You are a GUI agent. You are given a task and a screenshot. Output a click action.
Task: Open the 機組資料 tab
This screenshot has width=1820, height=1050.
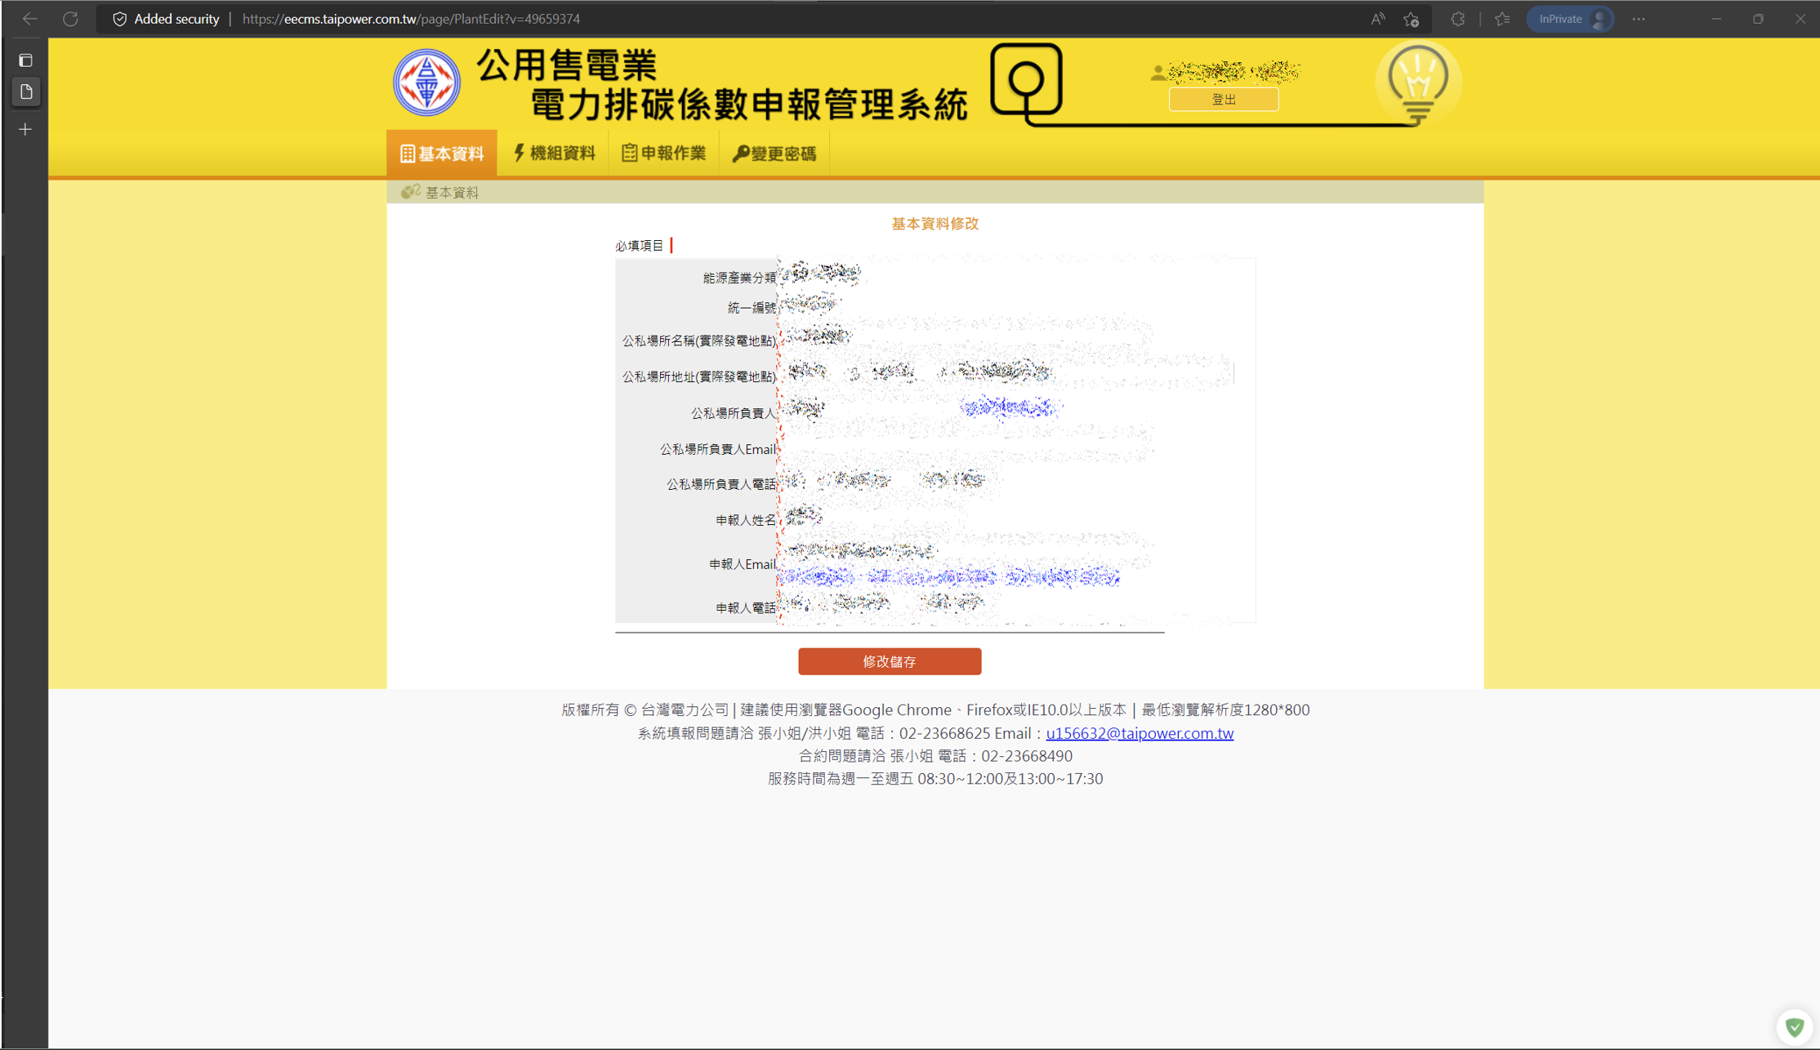[x=554, y=153]
